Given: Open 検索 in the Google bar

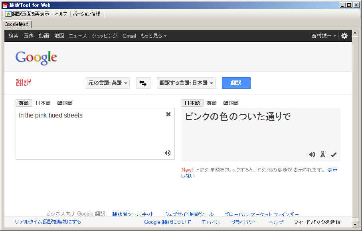Looking at the screenshot, I should (x=14, y=36).
